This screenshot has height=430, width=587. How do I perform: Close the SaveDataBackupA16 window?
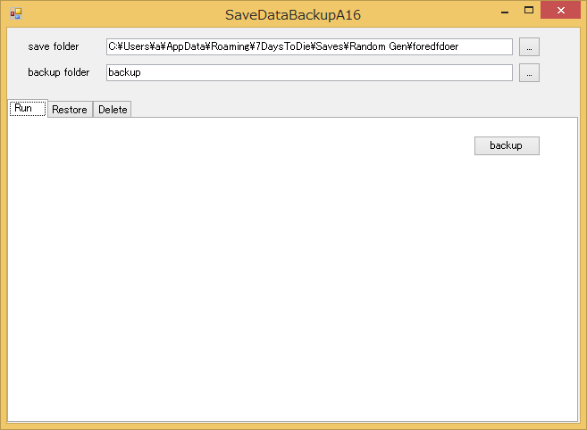pos(560,11)
